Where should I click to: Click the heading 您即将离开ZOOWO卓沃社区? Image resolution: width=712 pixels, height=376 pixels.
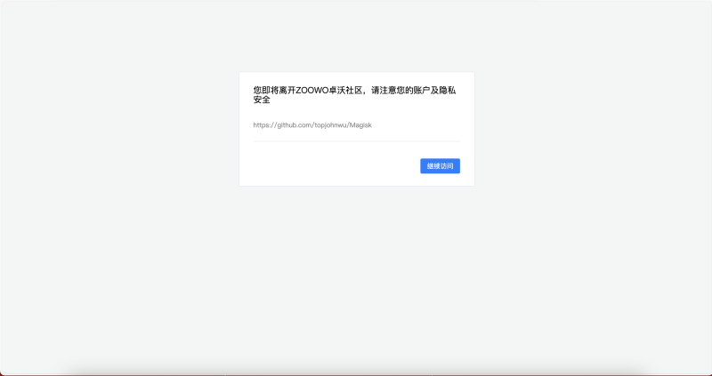click(x=354, y=95)
